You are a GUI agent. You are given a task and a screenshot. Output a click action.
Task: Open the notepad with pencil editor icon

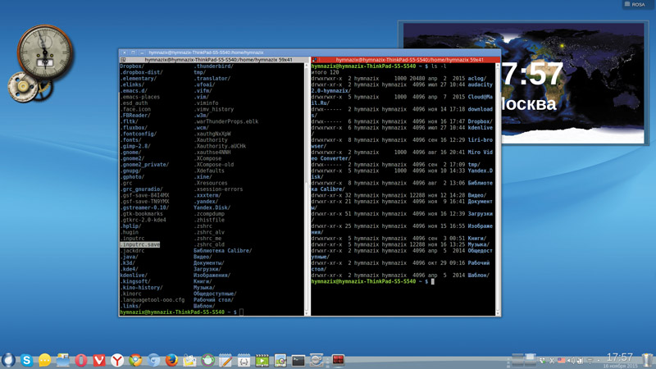(226, 360)
